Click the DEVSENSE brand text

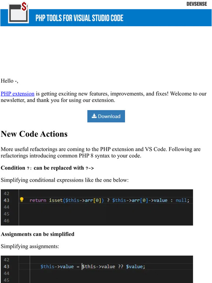(x=197, y=4)
